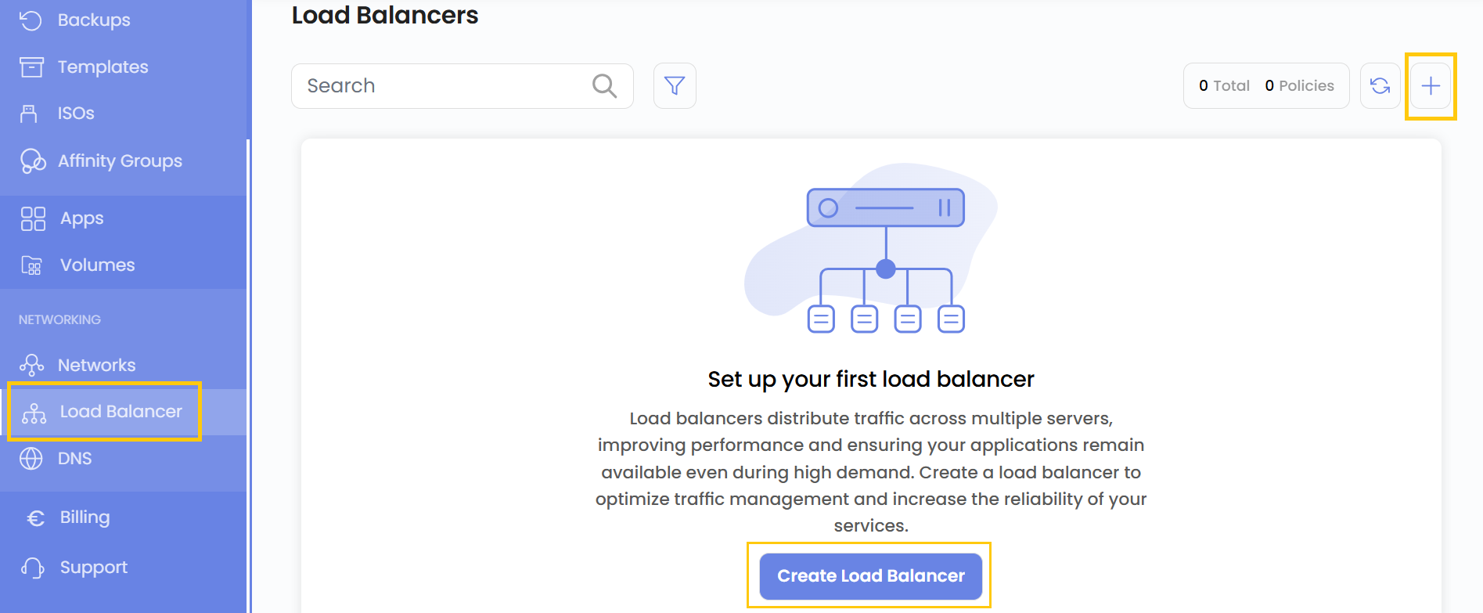
Task: Select ISOs menu item
Action: pyautogui.click(x=76, y=114)
